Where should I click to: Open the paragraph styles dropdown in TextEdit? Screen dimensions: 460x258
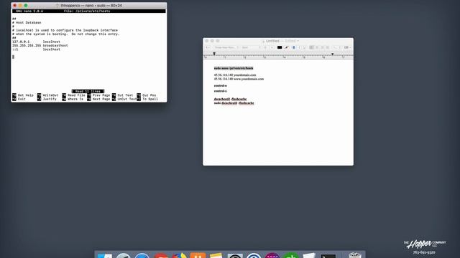click(208, 47)
